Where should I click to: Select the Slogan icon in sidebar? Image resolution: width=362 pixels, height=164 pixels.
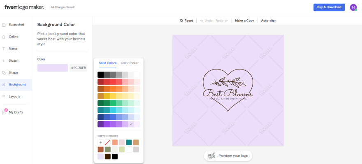pyautogui.click(x=4, y=61)
